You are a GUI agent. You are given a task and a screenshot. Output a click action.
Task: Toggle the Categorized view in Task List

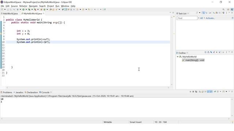tap(203, 13)
